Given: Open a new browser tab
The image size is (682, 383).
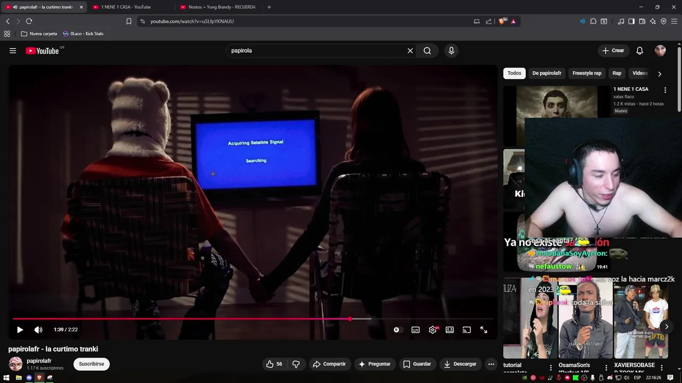Looking at the screenshot, I should click(269, 7).
